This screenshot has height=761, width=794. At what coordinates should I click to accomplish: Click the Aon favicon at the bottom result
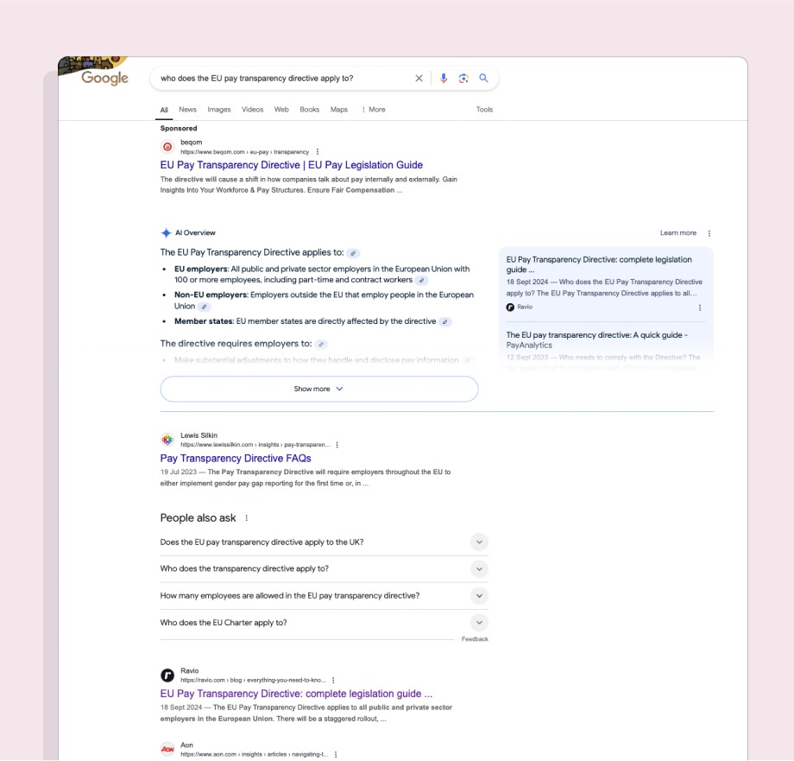click(167, 749)
